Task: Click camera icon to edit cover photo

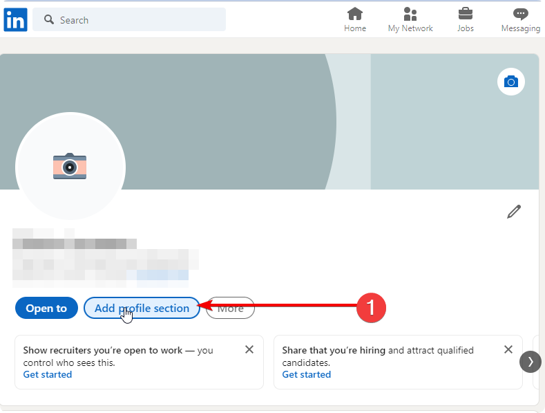Action: (x=510, y=82)
